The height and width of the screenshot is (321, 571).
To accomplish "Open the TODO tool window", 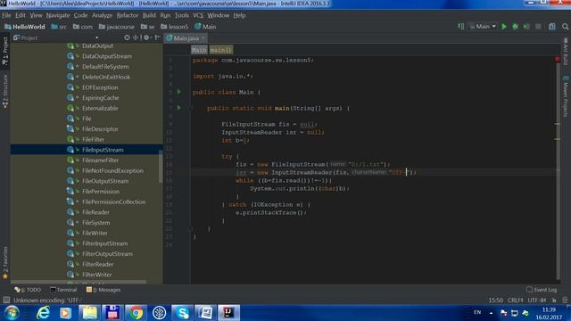I will coord(28,290).
